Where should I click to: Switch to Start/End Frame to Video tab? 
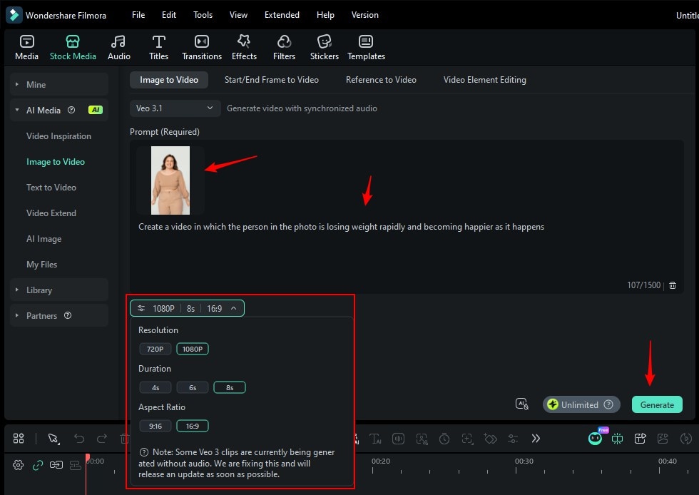pos(271,79)
